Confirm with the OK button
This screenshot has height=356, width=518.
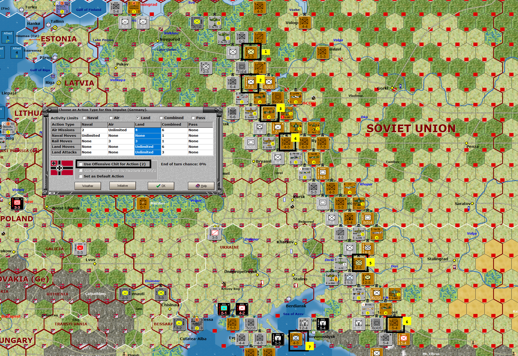pyautogui.click(x=161, y=186)
